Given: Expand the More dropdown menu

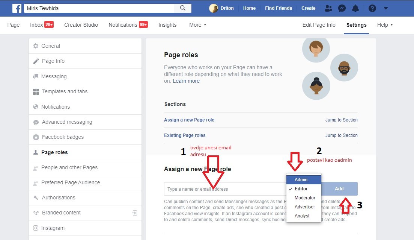Looking at the screenshot, I should [197, 25].
